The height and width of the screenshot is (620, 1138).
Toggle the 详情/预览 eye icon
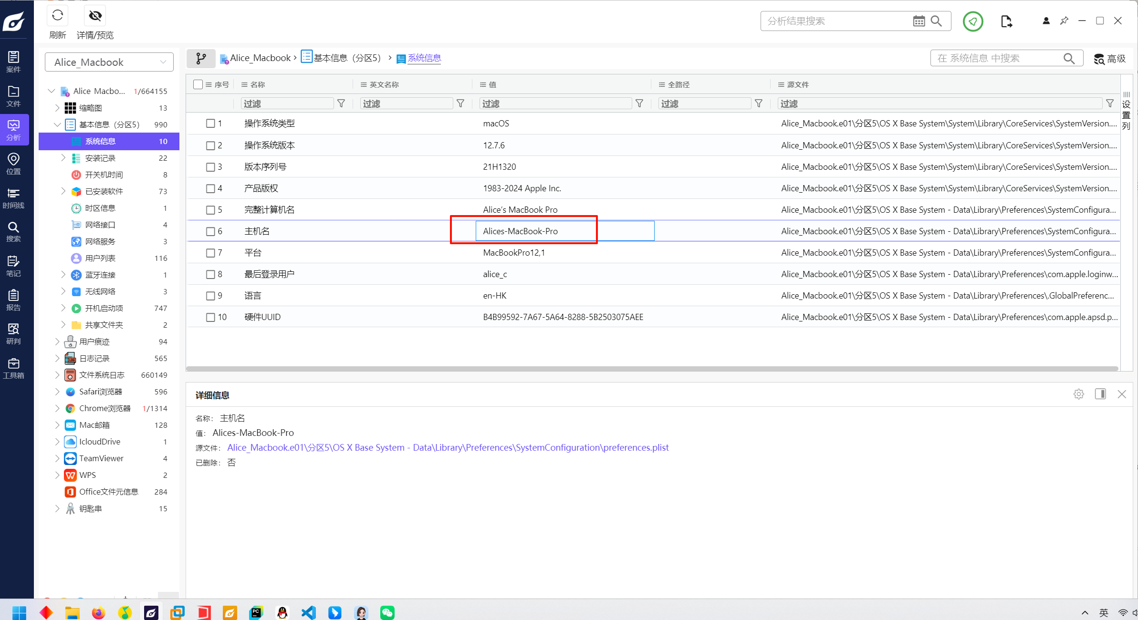95,16
